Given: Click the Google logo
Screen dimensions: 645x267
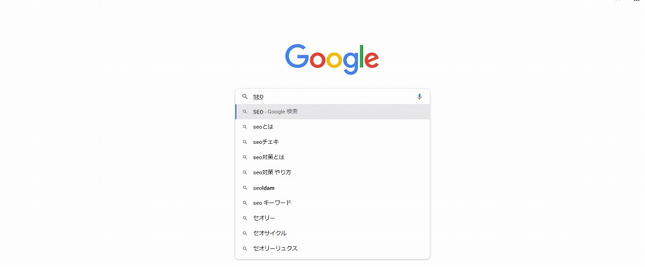Looking at the screenshot, I should point(332,59).
